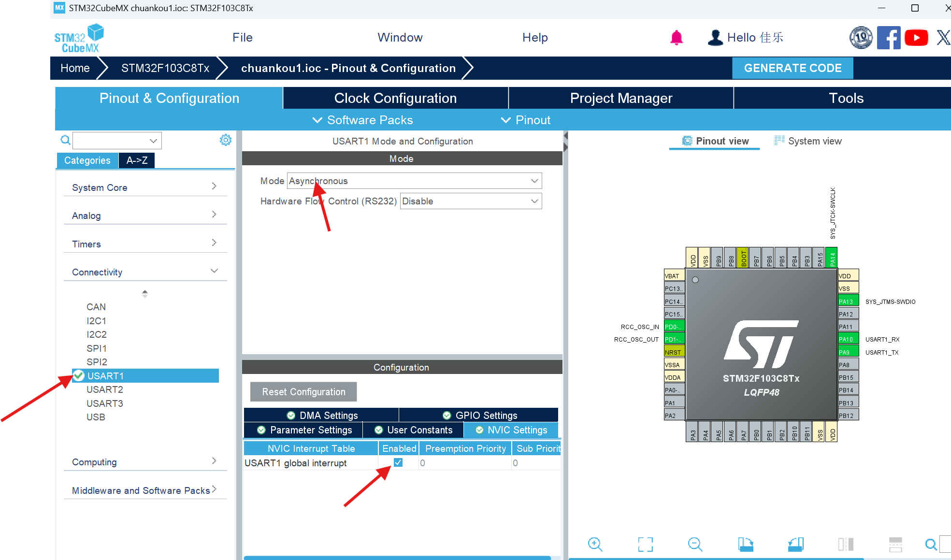The image size is (951, 560).
Task: Expand the Computing category
Action: click(145, 461)
